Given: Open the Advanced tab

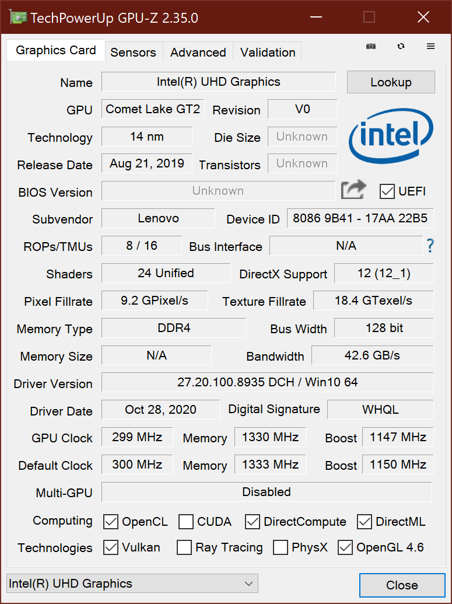Looking at the screenshot, I should click(x=198, y=52).
